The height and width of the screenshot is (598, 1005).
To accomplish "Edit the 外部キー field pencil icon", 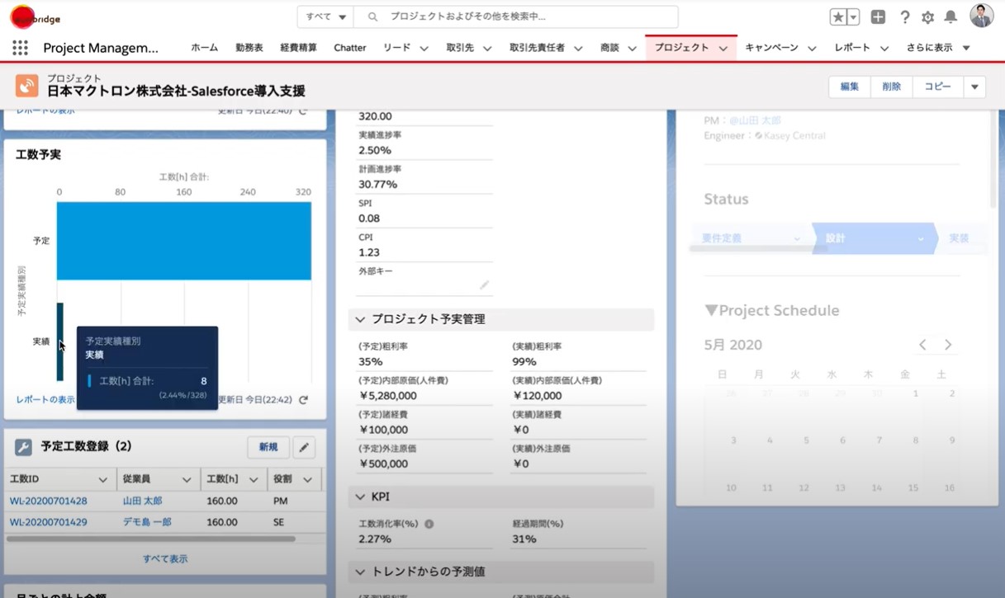I will (484, 285).
